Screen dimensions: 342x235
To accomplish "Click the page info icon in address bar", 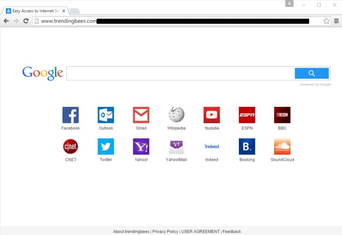I will [37, 21].
